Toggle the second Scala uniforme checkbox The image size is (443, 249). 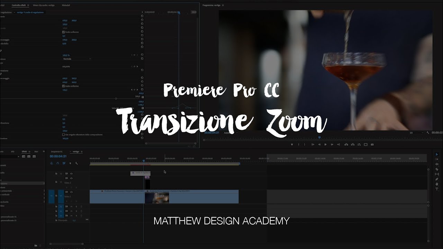pos(63,86)
